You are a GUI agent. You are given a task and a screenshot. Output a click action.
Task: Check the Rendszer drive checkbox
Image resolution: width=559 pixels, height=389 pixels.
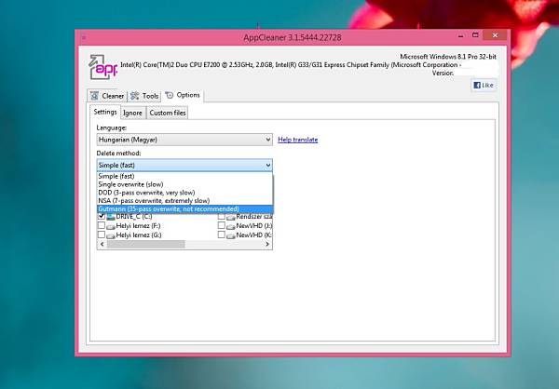(222, 216)
